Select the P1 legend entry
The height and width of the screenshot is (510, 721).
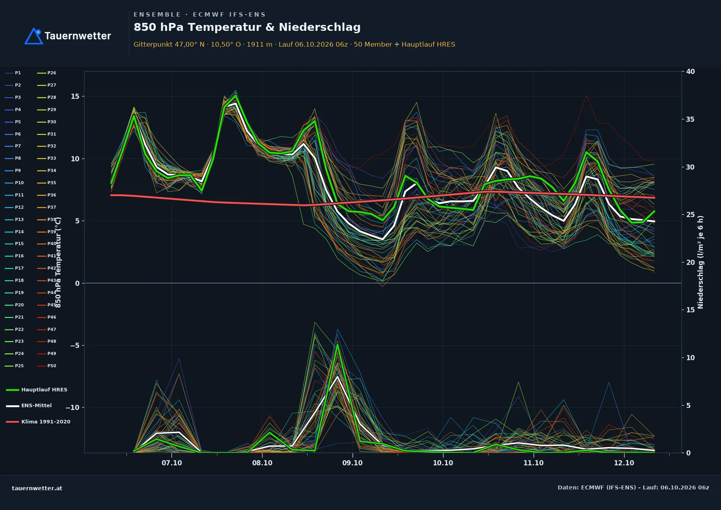13,73
